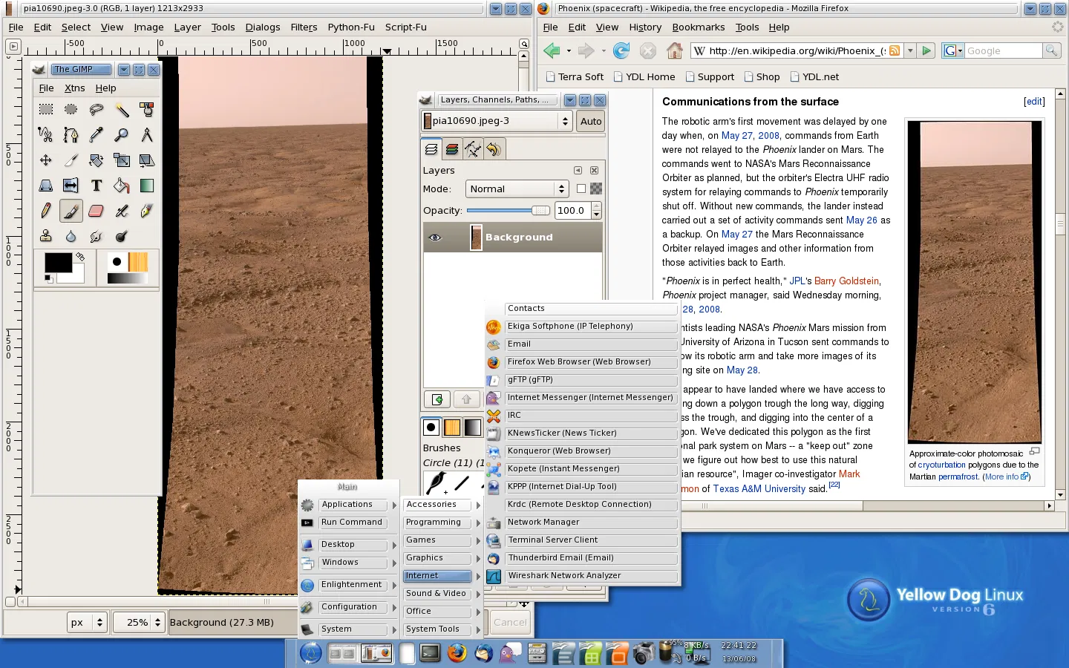Screen dimensions: 1069x668
Task: Open the zoom level 25% dropdown
Action: pyautogui.click(x=138, y=623)
